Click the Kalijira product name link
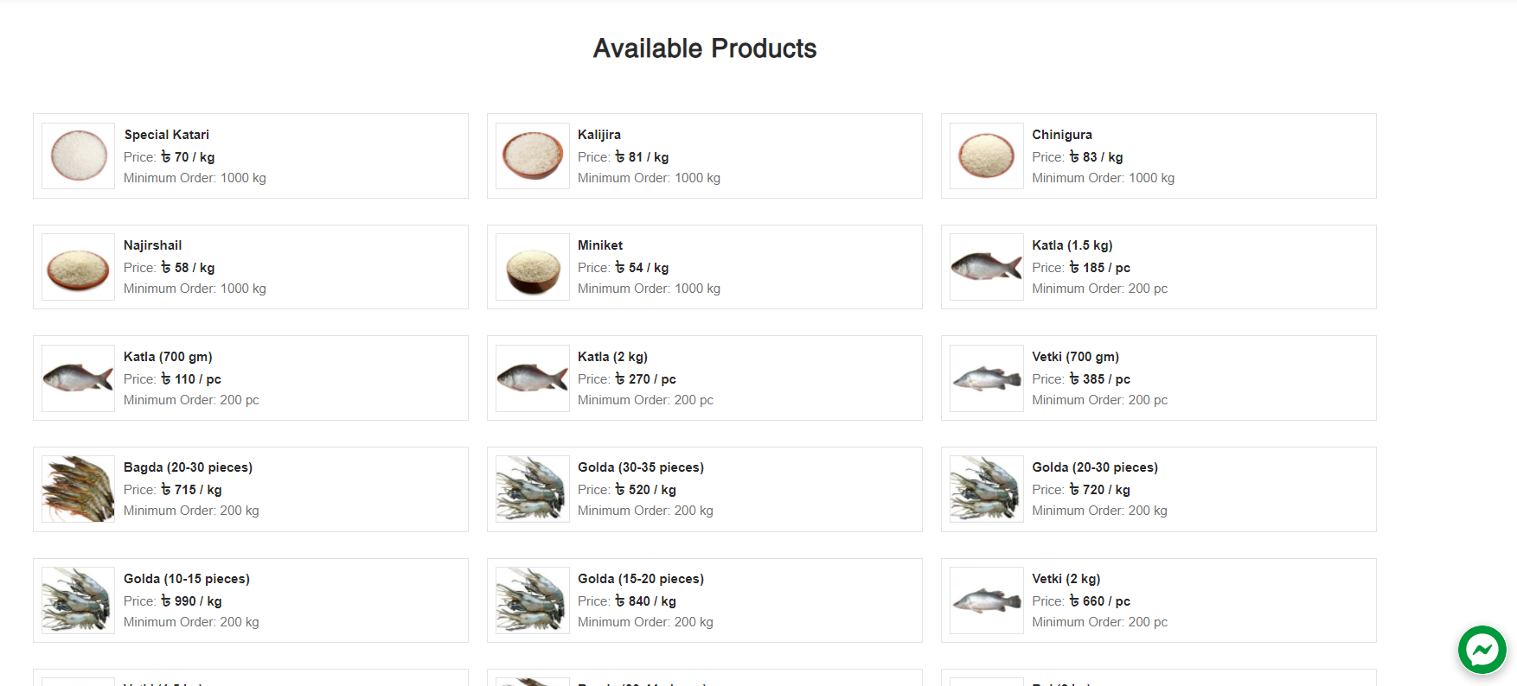 (x=598, y=135)
